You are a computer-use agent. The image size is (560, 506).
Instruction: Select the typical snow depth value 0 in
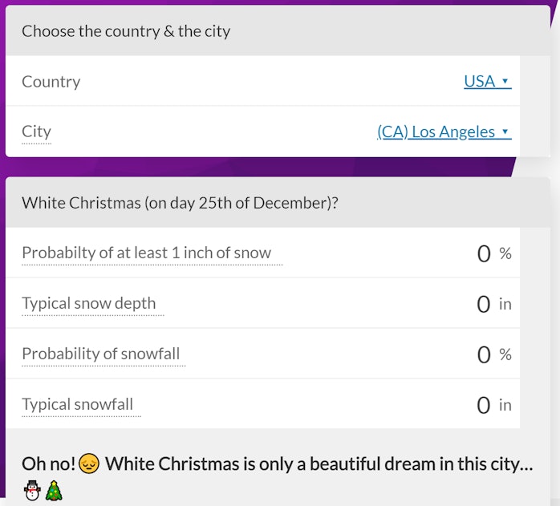494,304
